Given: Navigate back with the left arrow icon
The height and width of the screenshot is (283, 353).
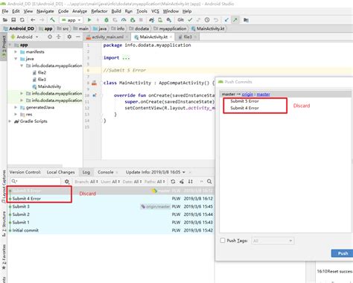Looking at the screenshot, I should tap(33, 20).
